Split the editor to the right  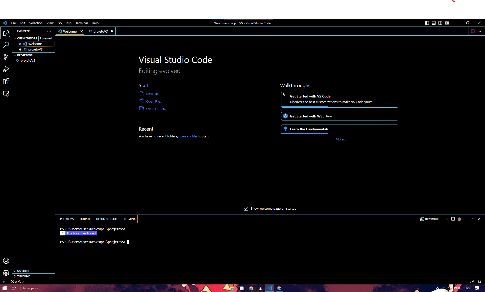tap(473, 31)
